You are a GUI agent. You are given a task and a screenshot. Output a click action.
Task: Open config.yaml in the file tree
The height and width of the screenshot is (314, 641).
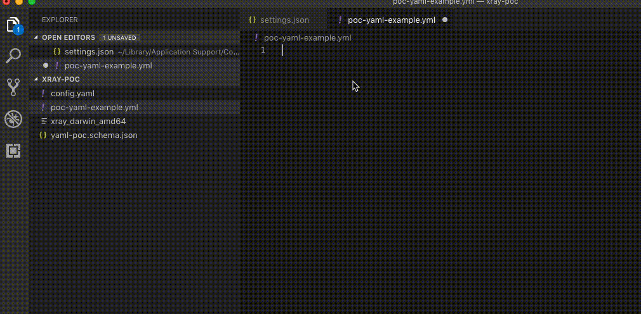point(136,94)
